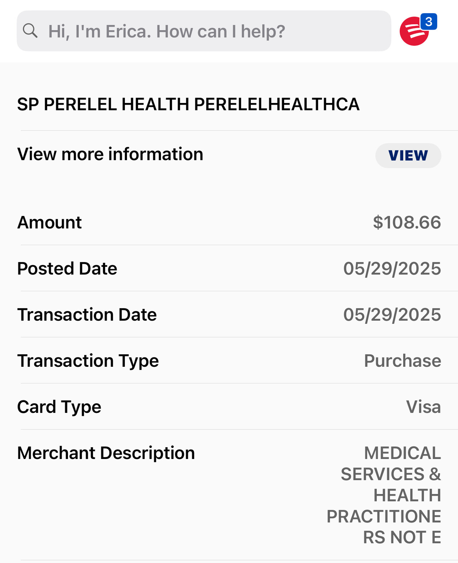Screen dimensions: 458x563
Task: Tap the blue notification badge showing 3
Action: (x=429, y=22)
